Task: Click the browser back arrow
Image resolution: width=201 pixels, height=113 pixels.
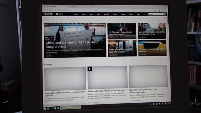Action: tap(44, 10)
